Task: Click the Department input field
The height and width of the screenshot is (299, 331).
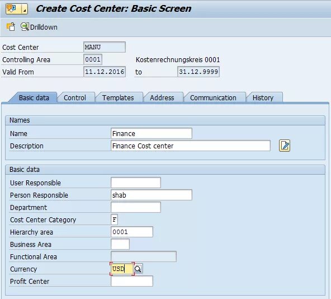Action: (136, 207)
